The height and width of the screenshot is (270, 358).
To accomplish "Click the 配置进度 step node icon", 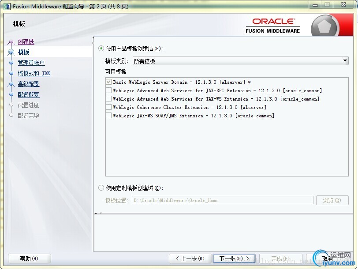I will pos(11,105).
